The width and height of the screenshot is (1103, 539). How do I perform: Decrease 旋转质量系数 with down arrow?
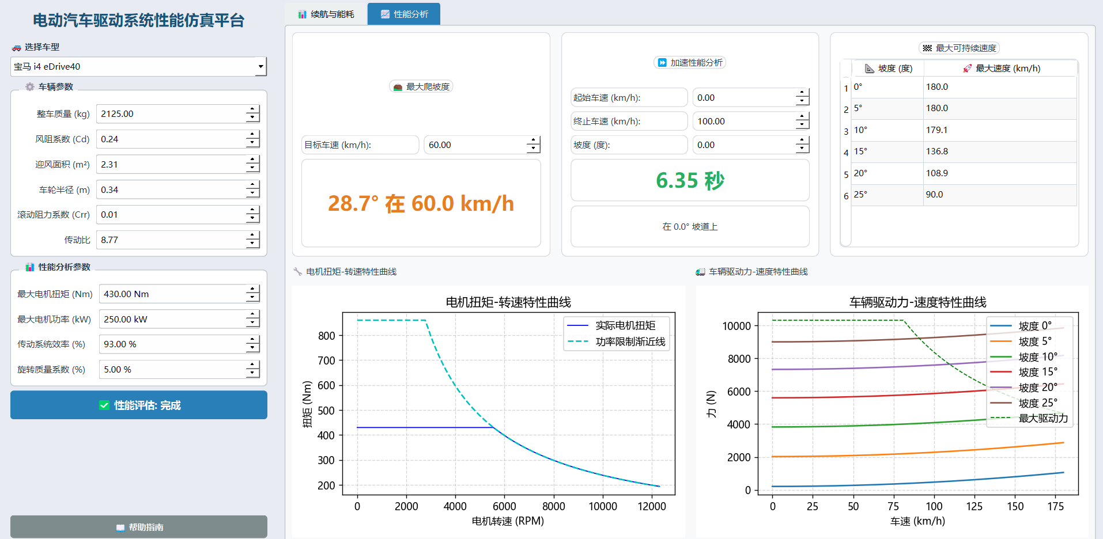click(x=252, y=374)
